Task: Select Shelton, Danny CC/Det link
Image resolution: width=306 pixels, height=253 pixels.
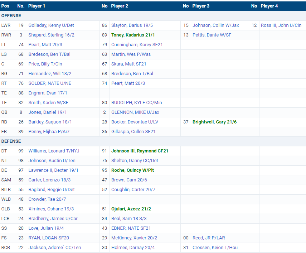Action: tap(135, 161)
